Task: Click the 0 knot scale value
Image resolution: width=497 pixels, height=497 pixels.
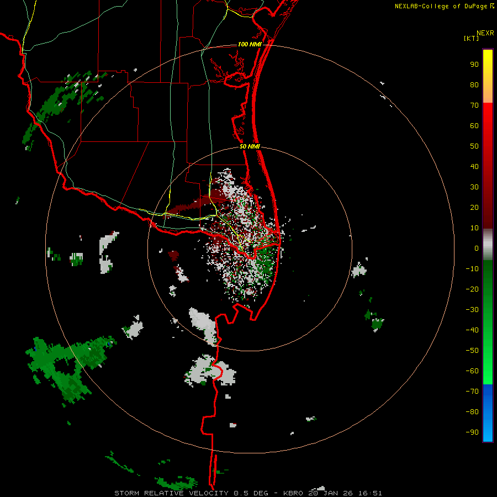Action: coord(477,248)
